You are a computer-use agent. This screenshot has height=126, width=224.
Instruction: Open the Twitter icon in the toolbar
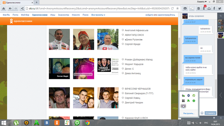[x=220, y=9]
